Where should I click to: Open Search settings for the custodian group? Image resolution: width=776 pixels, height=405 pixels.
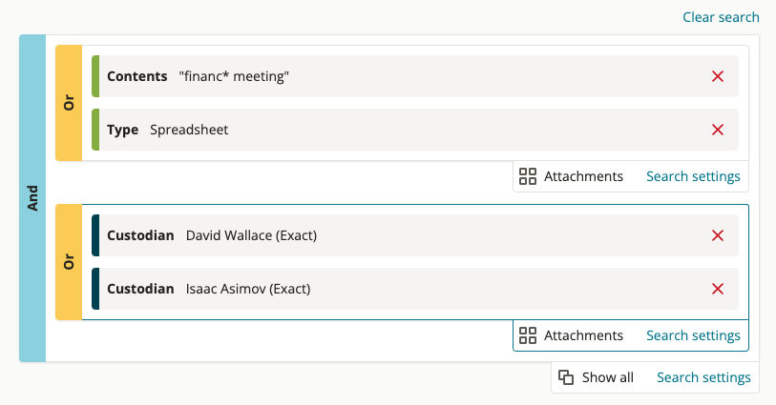(693, 335)
